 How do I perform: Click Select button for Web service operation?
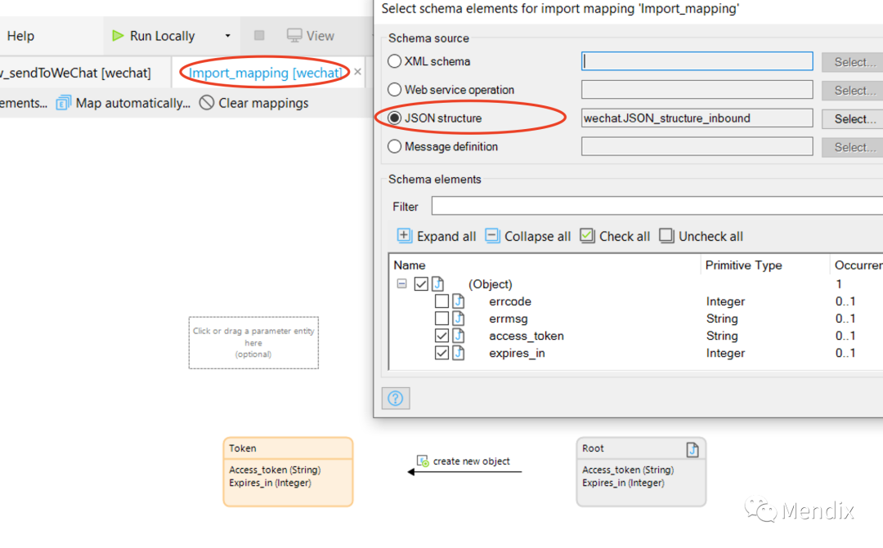click(853, 90)
